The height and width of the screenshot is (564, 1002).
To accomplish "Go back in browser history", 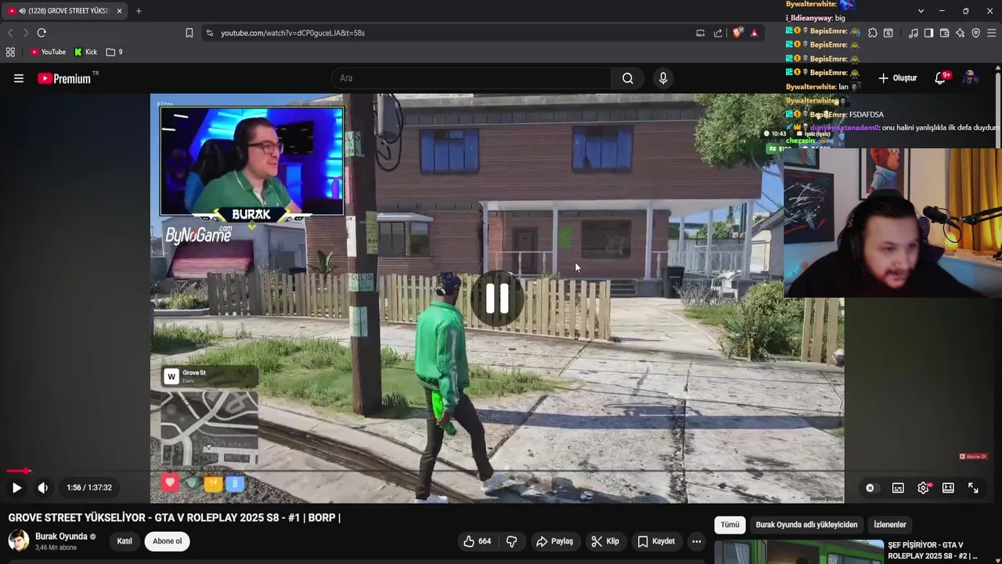I will pyautogui.click(x=10, y=33).
